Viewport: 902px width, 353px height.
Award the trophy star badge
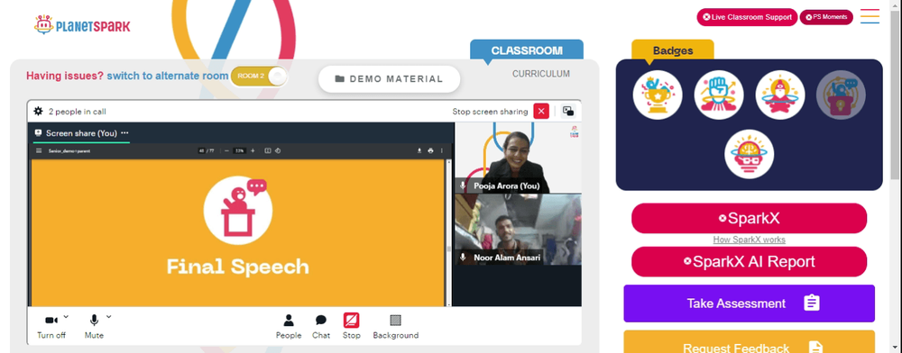[658, 95]
